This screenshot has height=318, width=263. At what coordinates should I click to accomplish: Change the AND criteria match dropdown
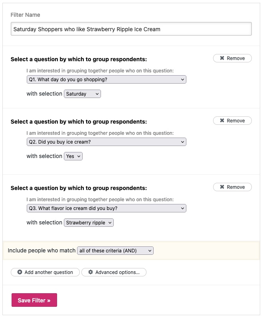point(115,251)
